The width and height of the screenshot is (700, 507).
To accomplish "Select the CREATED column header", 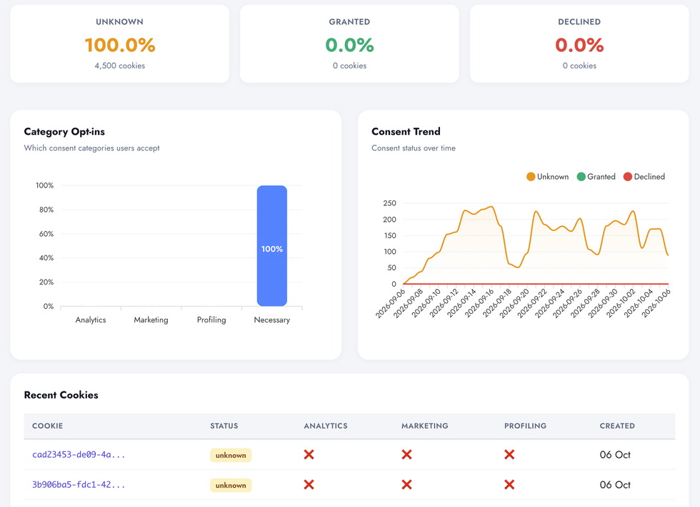I will tap(617, 426).
